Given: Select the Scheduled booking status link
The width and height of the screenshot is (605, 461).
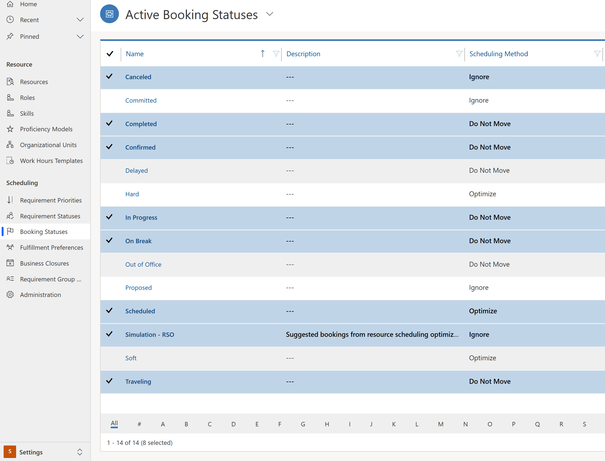Looking at the screenshot, I should 140,311.
